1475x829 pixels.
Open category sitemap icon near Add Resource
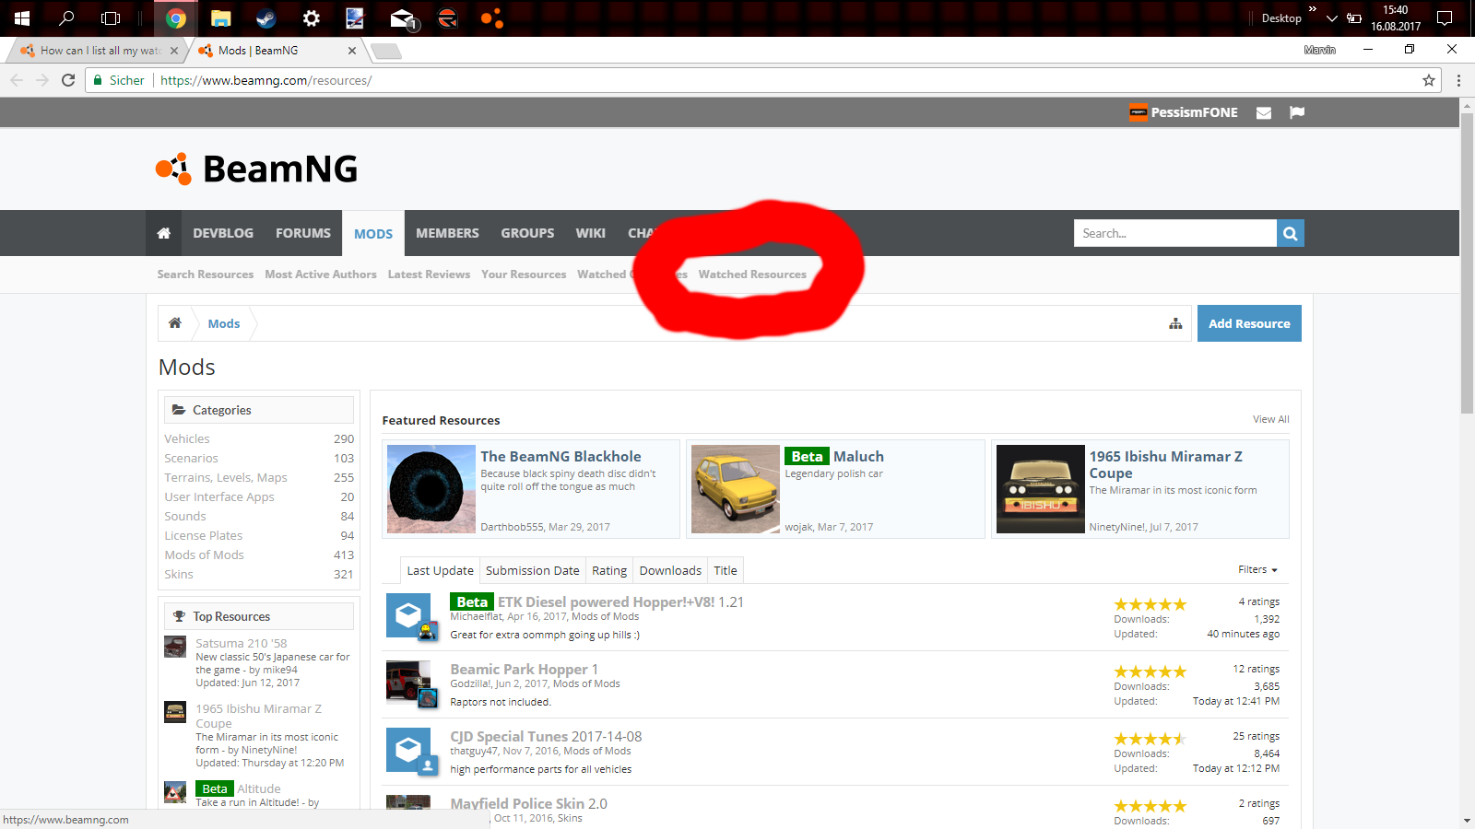[1175, 323]
